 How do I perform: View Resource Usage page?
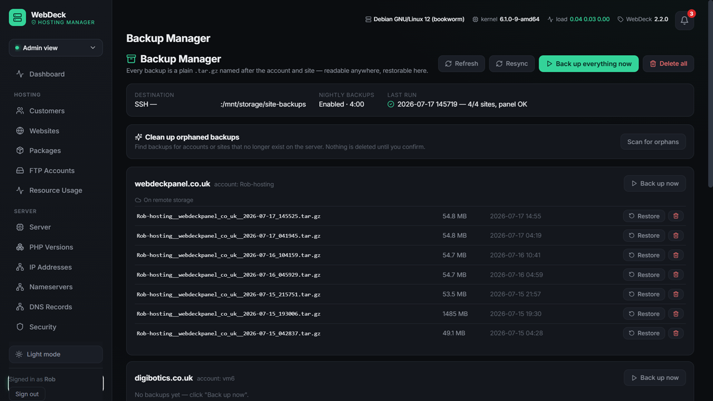click(56, 190)
